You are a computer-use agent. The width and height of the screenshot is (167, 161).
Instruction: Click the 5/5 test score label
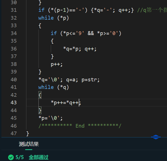[20, 157]
